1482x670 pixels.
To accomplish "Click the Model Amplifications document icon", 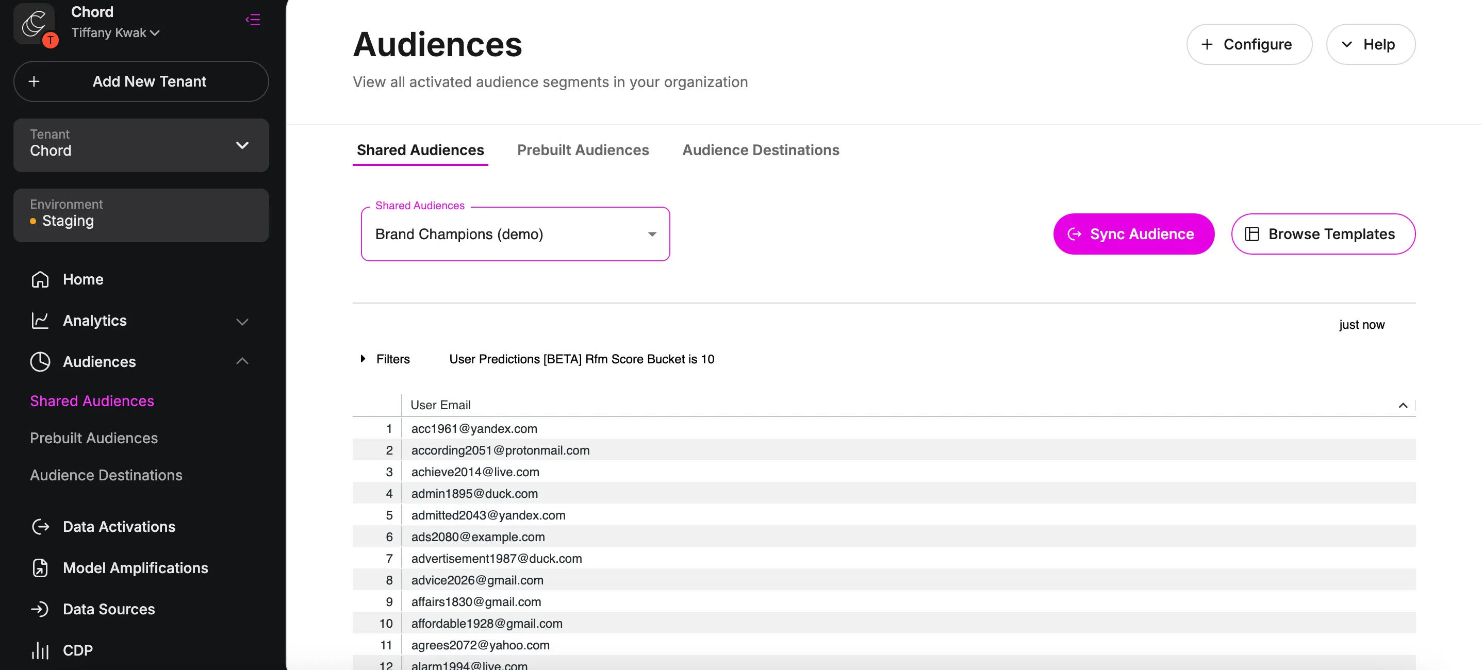I will (40, 567).
